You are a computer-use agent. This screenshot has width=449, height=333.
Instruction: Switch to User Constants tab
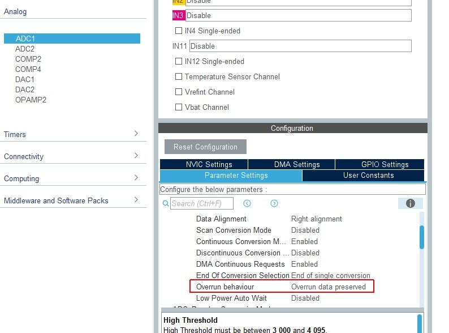(363, 176)
